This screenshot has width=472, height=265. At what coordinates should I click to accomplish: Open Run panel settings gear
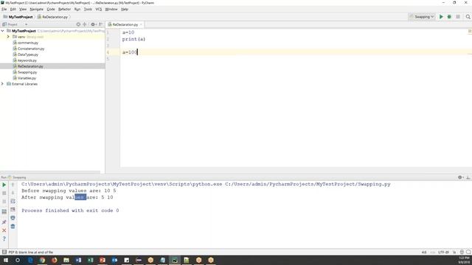click(460, 177)
